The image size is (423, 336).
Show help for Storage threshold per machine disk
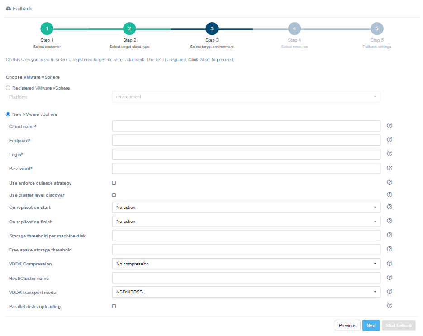389,235
